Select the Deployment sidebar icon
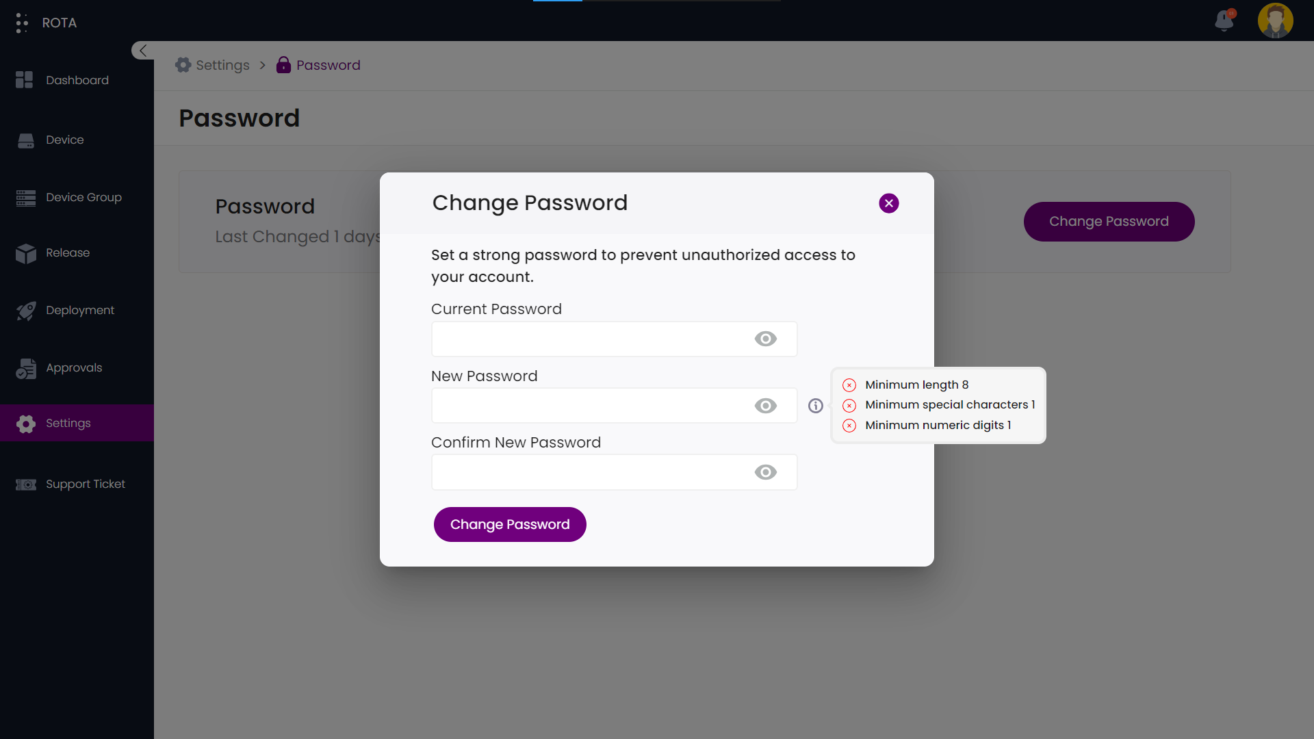This screenshot has height=739, width=1314. (26, 310)
